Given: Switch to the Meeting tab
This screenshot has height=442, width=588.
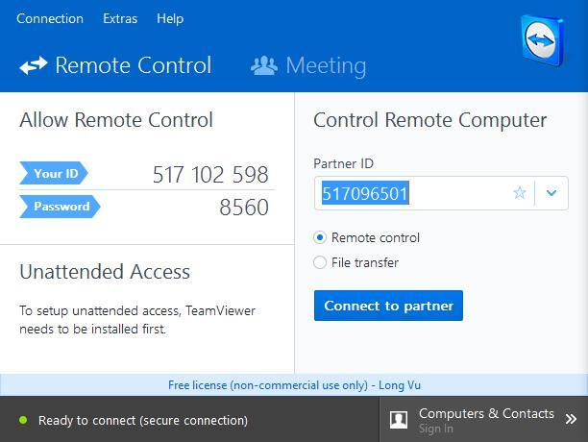Looking at the screenshot, I should click(x=308, y=66).
